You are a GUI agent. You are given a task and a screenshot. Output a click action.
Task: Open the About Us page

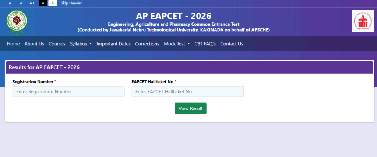tap(34, 44)
